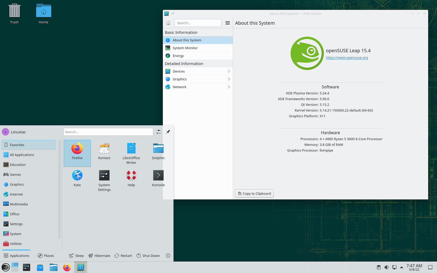Screen dimensions: 437x273
Task: Open the Trash icon on the desktop
Action: pyautogui.click(x=14, y=14)
